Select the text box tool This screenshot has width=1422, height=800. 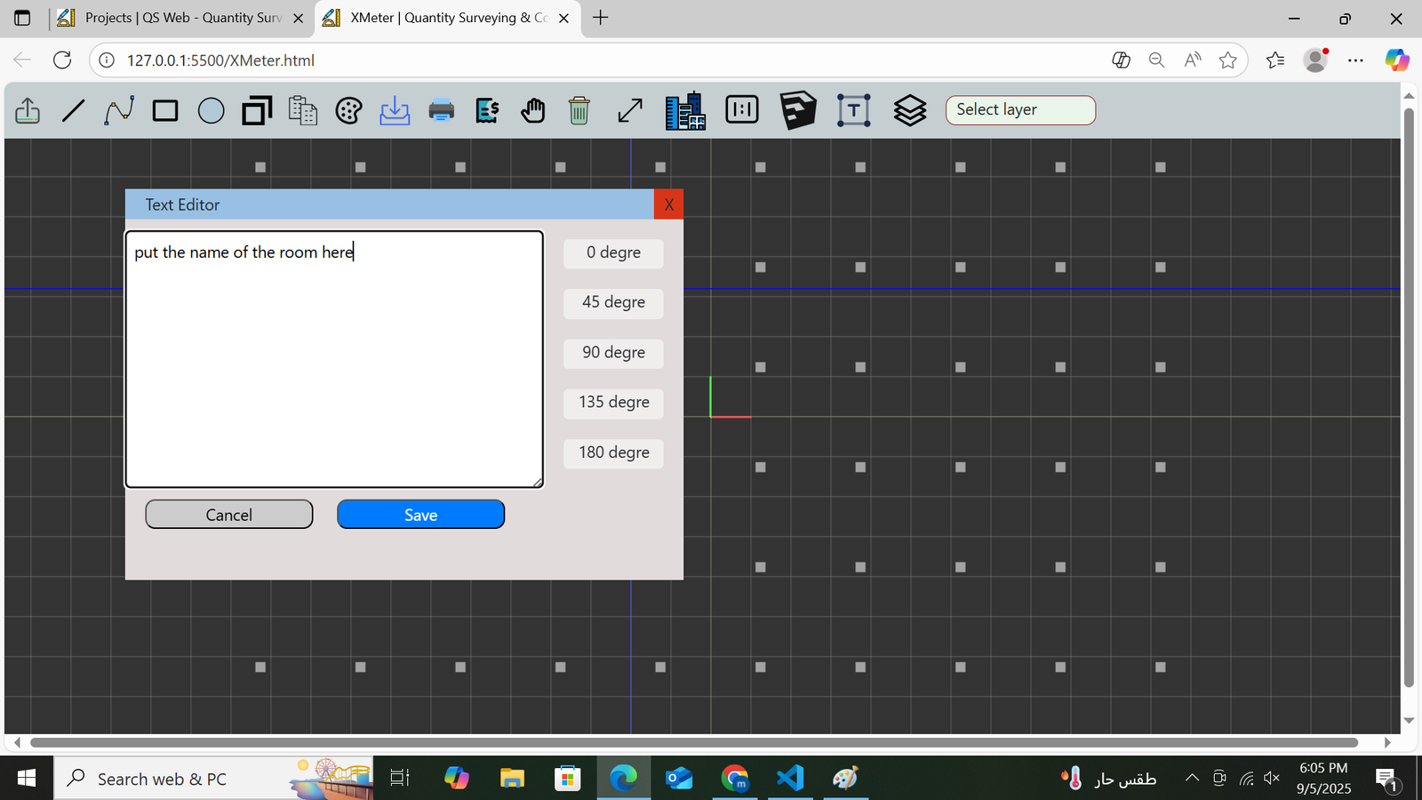pyautogui.click(x=853, y=111)
